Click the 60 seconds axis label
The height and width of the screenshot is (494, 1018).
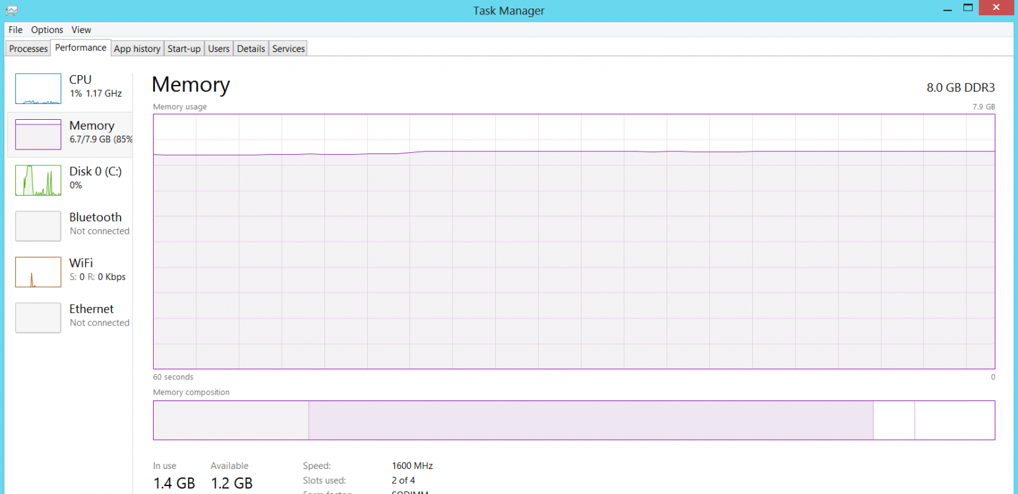tap(173, 377)
